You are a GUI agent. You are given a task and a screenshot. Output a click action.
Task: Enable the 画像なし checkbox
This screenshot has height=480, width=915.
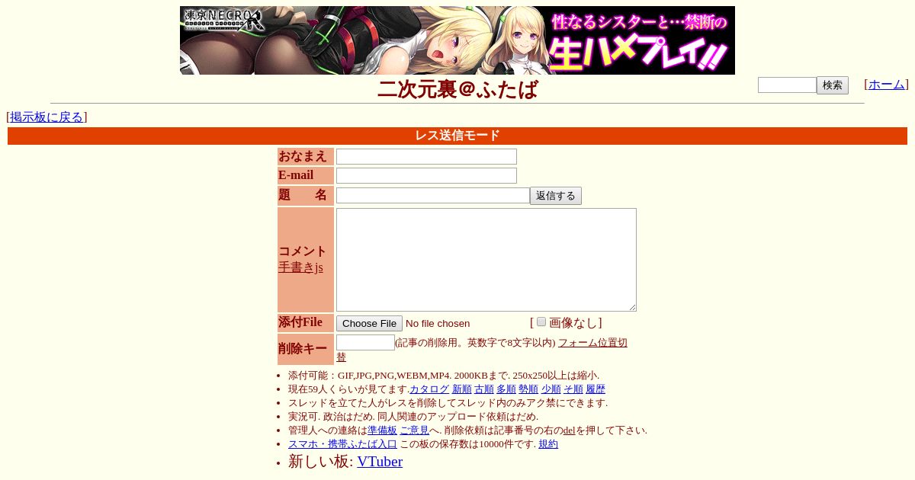coord(541,322)
